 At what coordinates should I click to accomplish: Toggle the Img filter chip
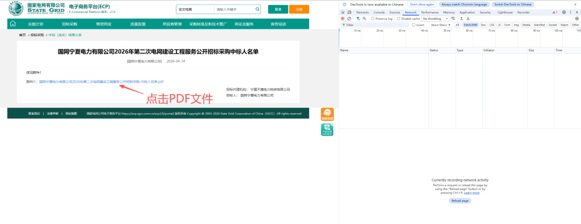pyautogui.click(x=516, y=25)
